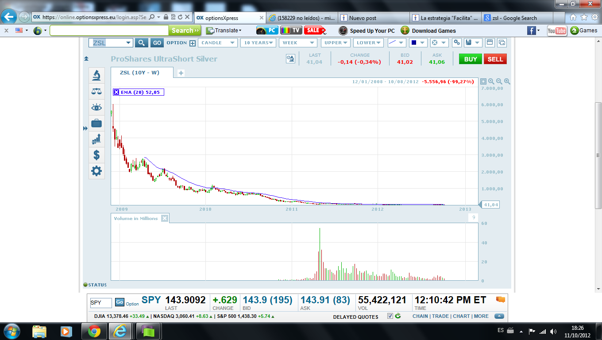
Task: Open the gear settings icon in the sidebar
Action: [96, 171]
